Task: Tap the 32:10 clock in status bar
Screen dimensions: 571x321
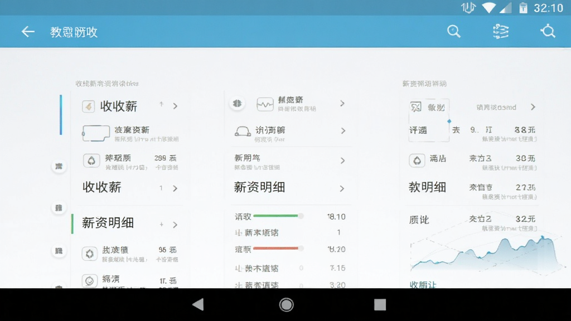Action: [x=549, y=8]
